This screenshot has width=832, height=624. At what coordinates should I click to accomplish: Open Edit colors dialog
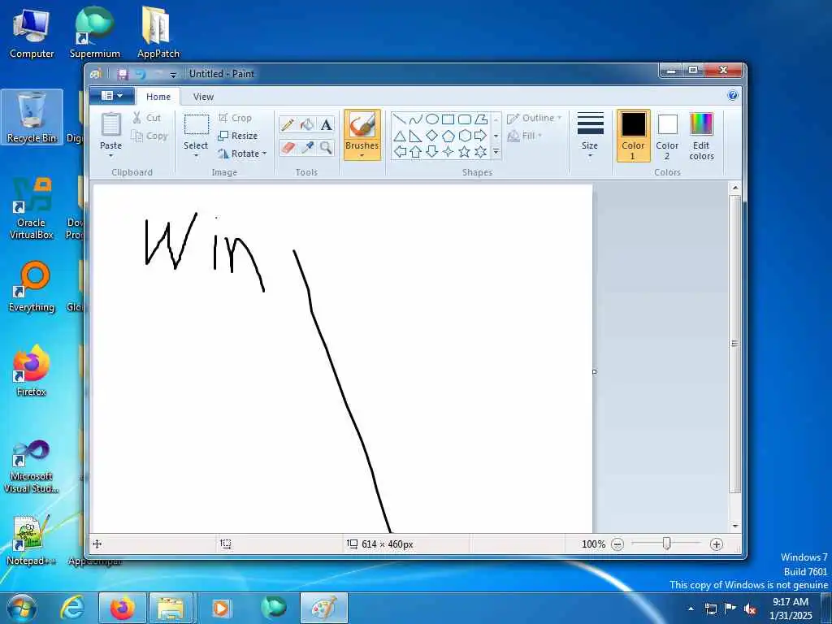tap(701, 136)
